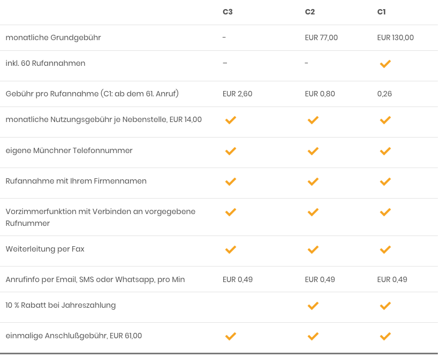The height and width of the screenshot is (357, 440).
Task: Click the EUR 2,60 fee in C3 column
Action: [x=238, y=94]
